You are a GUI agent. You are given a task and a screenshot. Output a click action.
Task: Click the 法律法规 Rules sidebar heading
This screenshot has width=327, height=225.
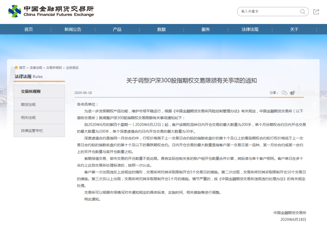(x=28, y=77)
